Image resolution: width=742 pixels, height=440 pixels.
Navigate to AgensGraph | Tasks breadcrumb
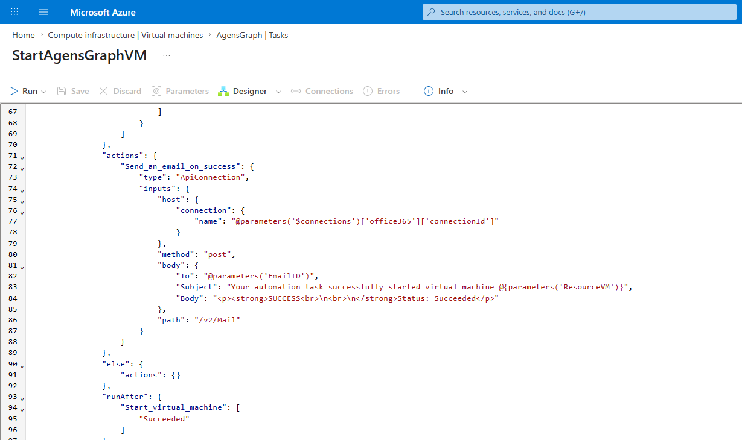tap(252, 35)
